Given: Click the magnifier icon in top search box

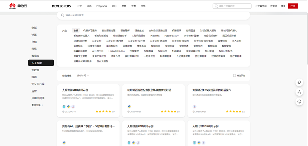Looking at the screenshot, I should click(x=216, y=6).
